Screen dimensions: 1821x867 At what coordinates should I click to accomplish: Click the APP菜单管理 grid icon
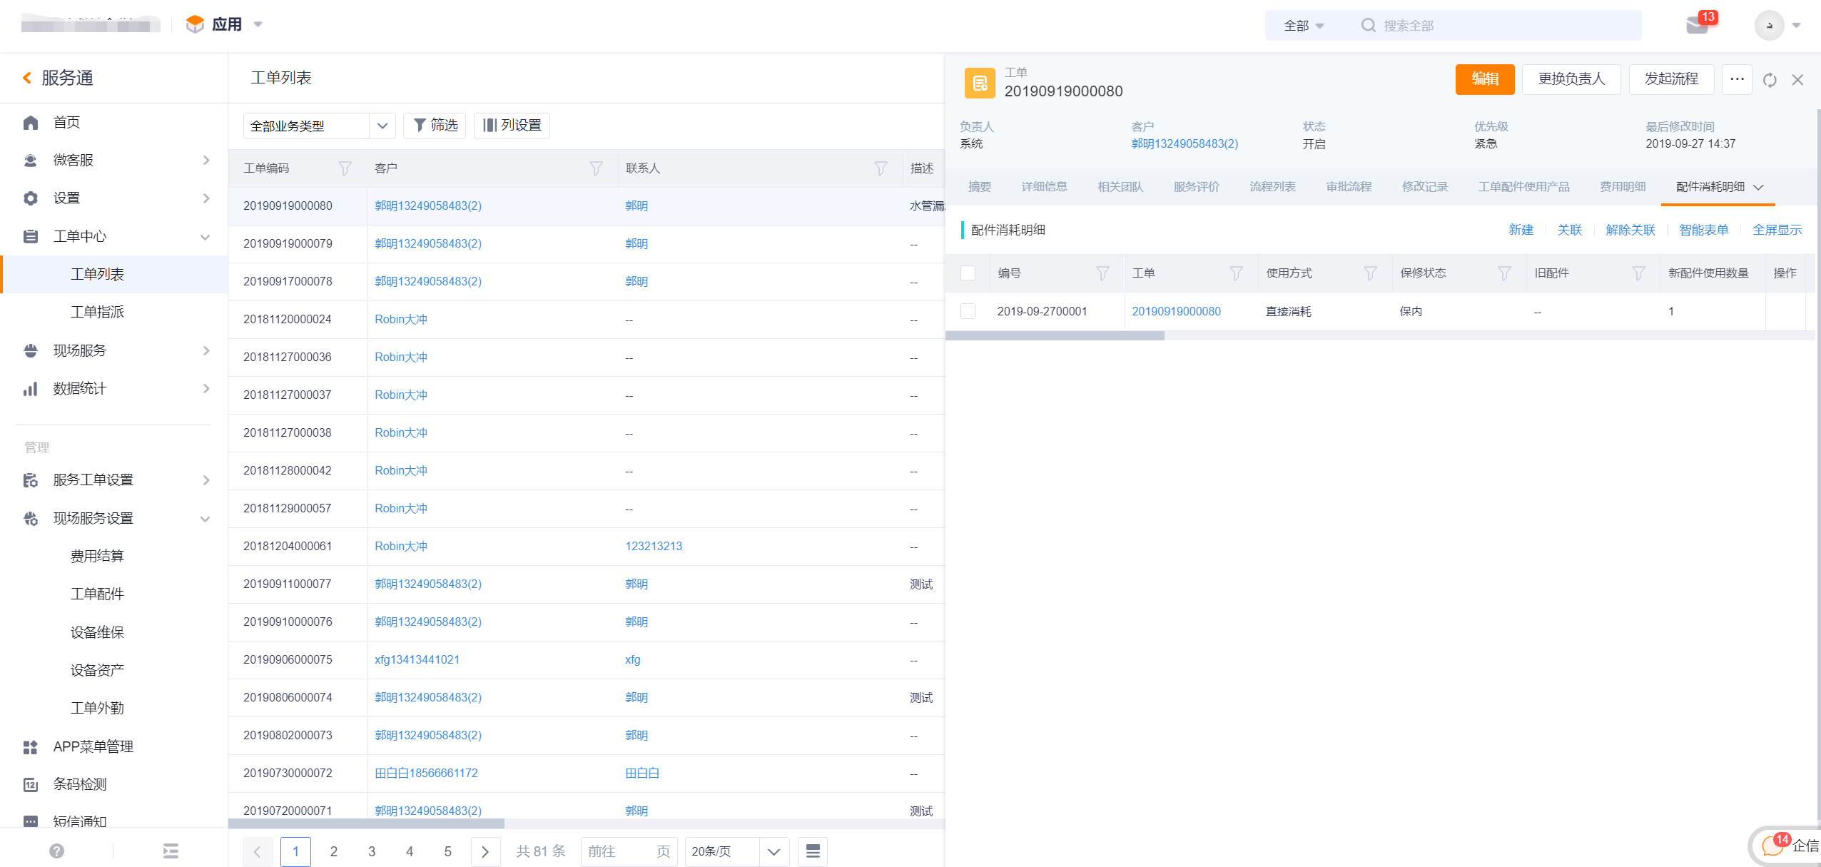coord(30,747)
